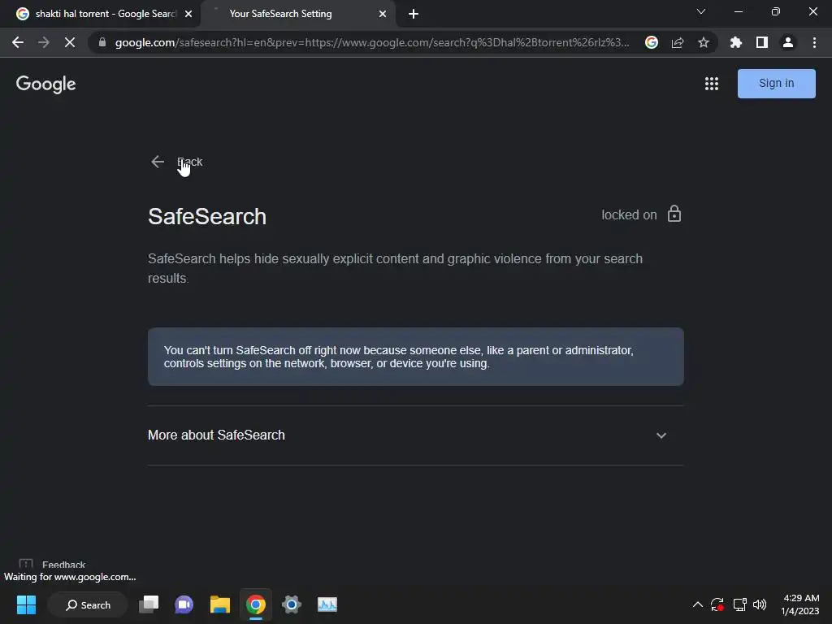
Task: Click the taskbar Search box
Action: click(88, 604)
